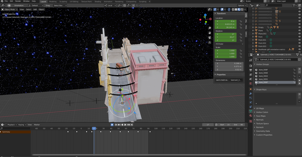Collapse the Transform panel
302x157 pixels.
(x=221, y=13)
